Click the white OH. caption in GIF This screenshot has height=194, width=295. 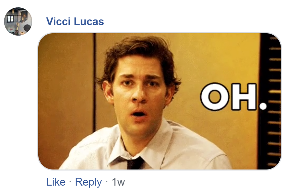pos(234,97)
